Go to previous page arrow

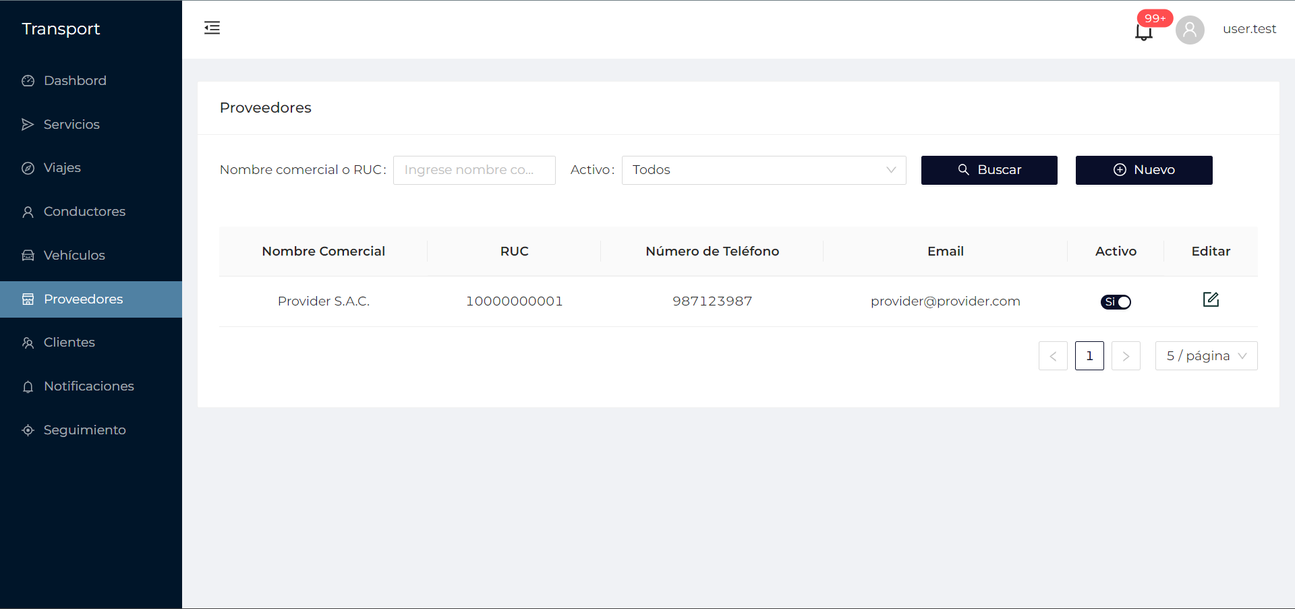click(1053, 355)
